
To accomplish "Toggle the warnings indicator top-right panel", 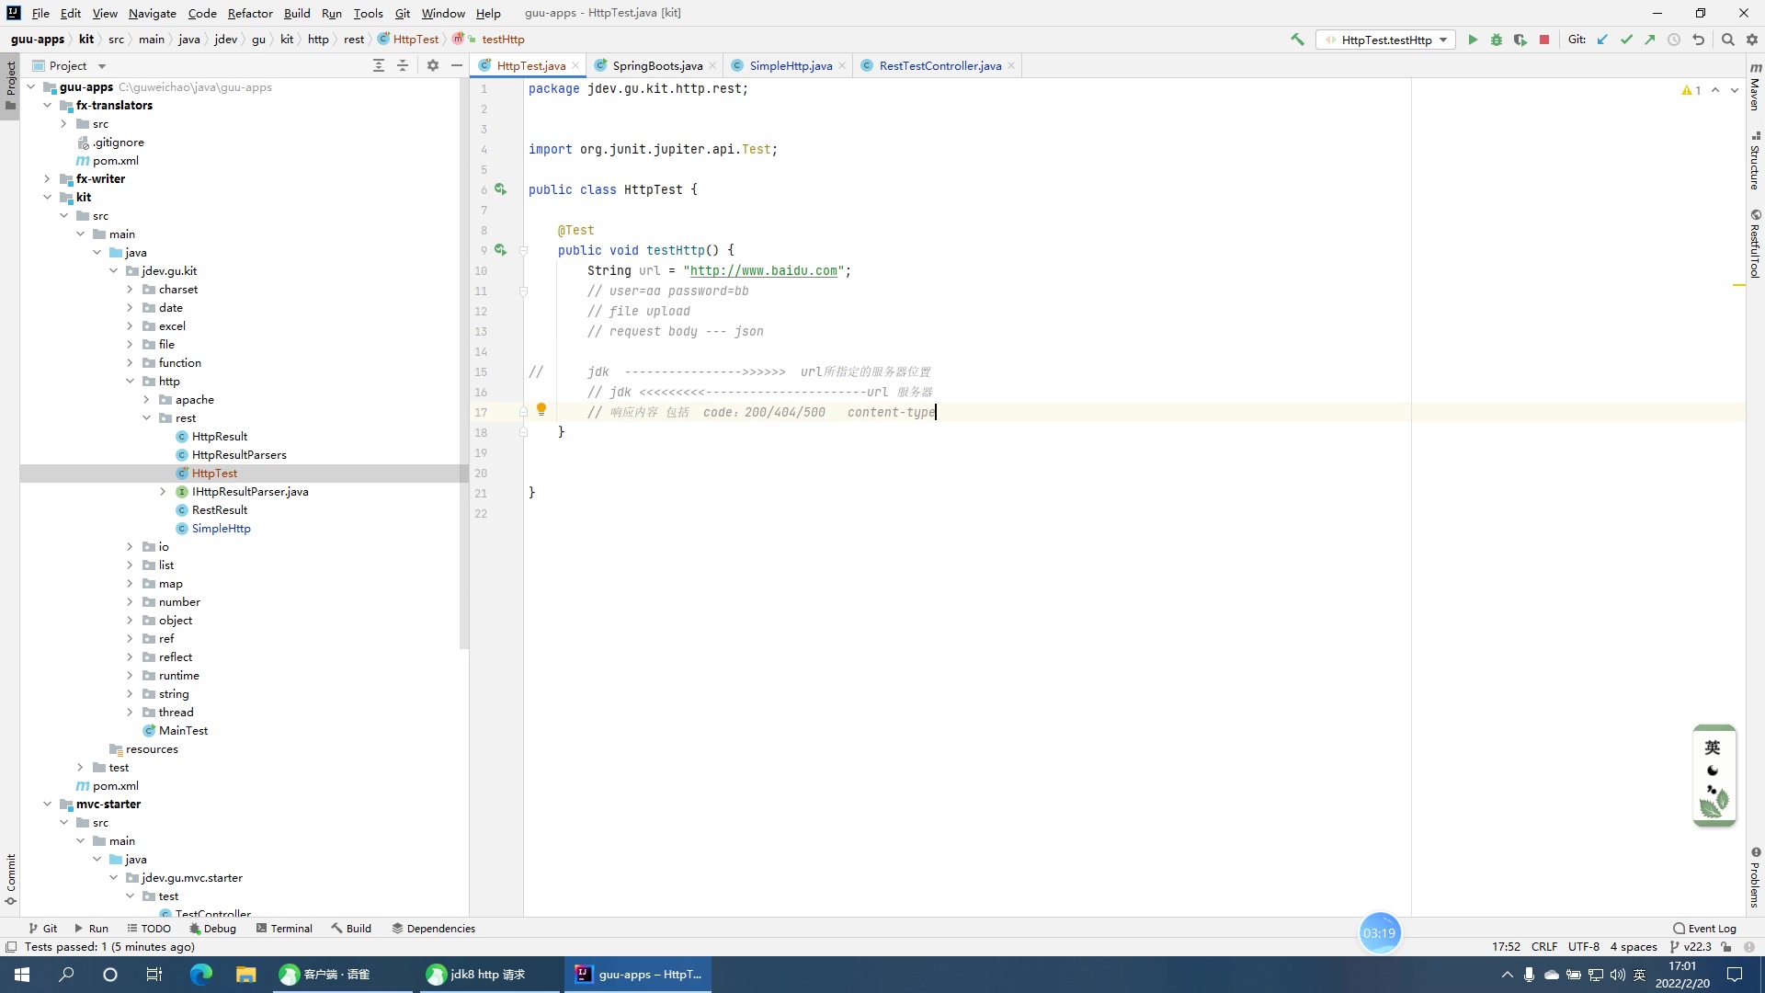I will (1690, 90).
